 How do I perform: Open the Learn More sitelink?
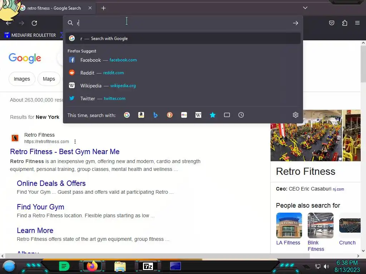pos(35,230)
